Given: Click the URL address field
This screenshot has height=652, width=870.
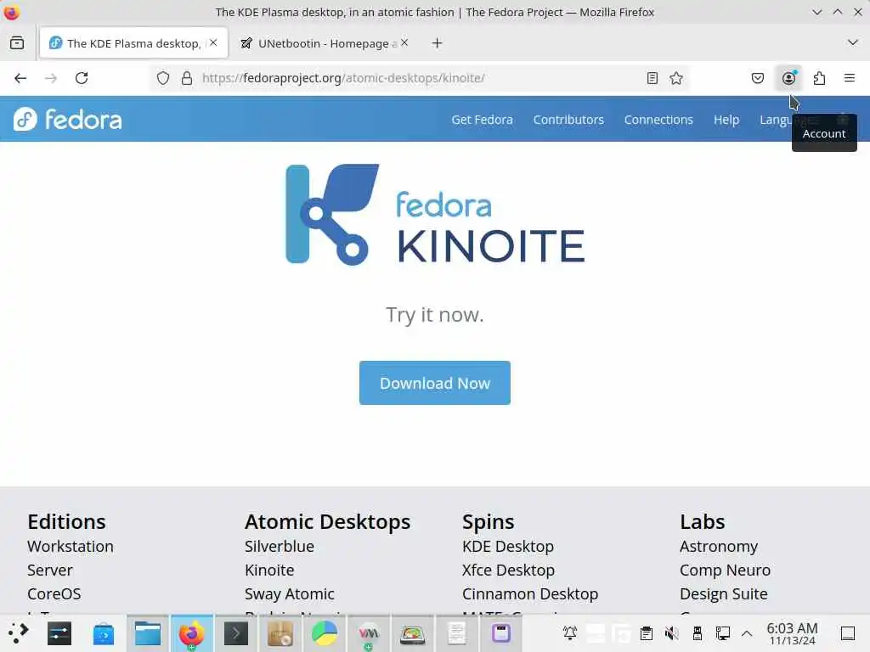Looking at the screenshot, I should tap(419, 78).
